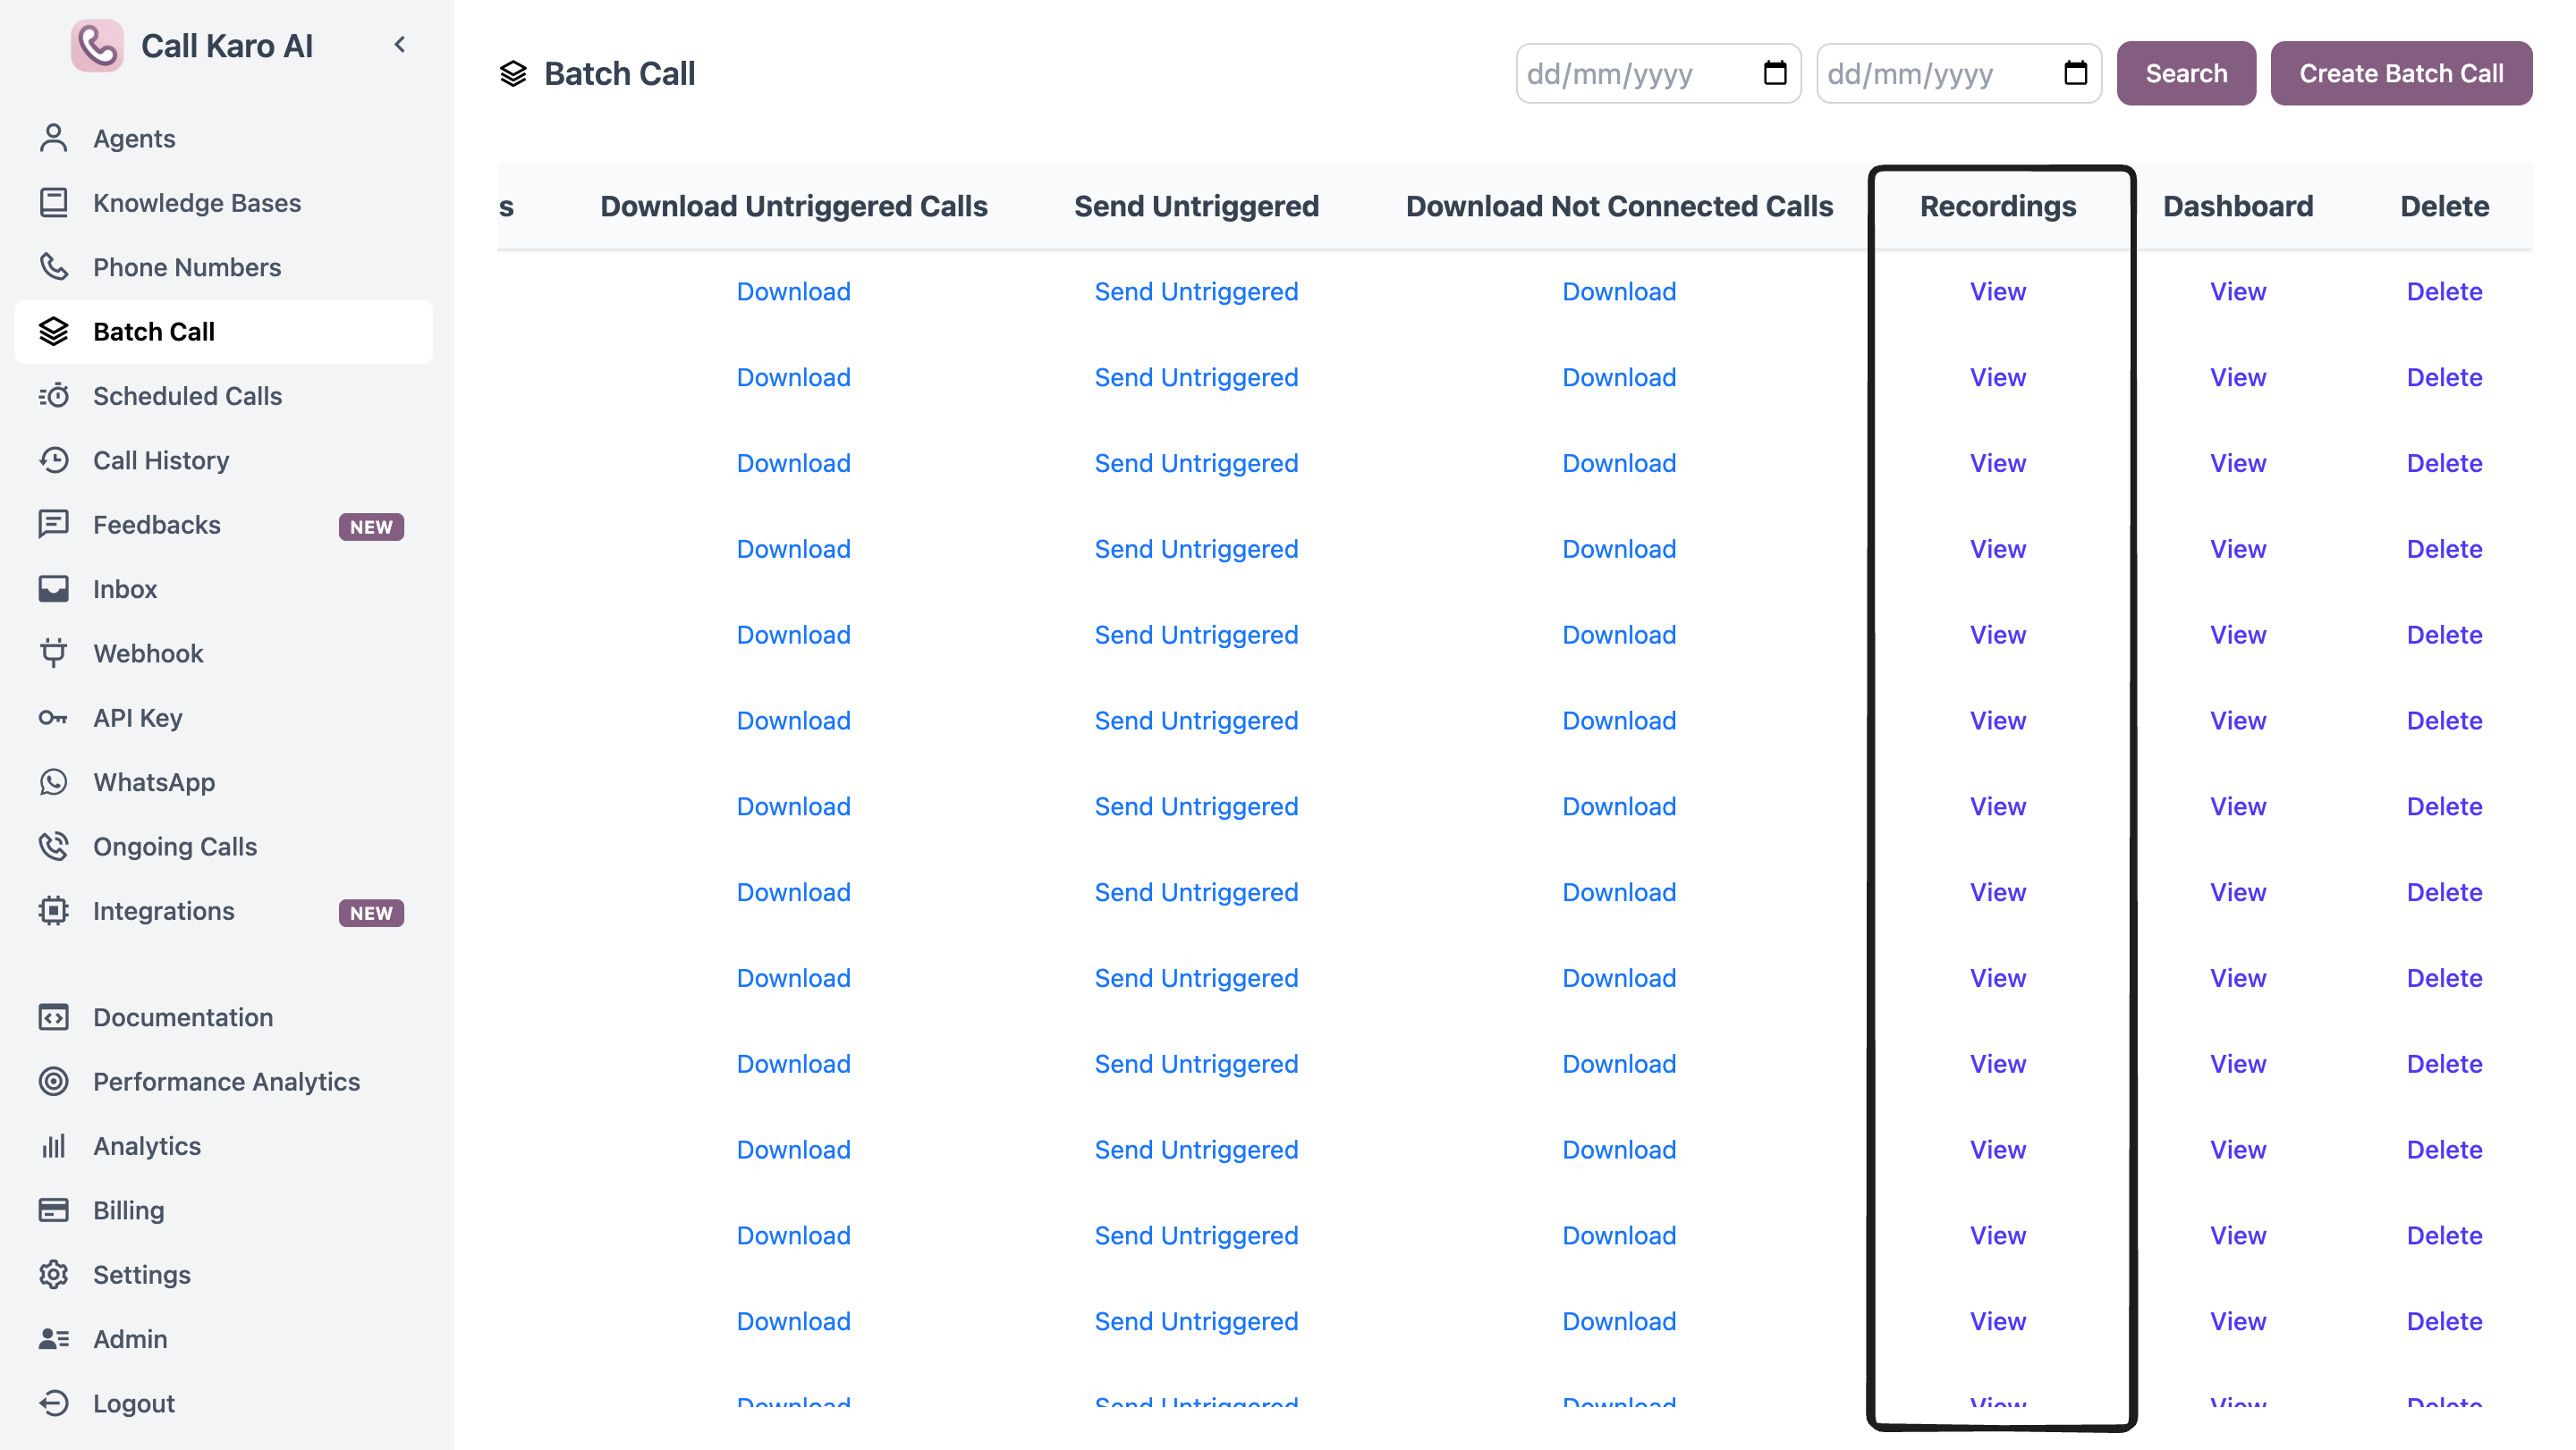This screenshot has height=1450, width=2576.
Task: Click first row View under Recordings
Action: pos(1997,291)
